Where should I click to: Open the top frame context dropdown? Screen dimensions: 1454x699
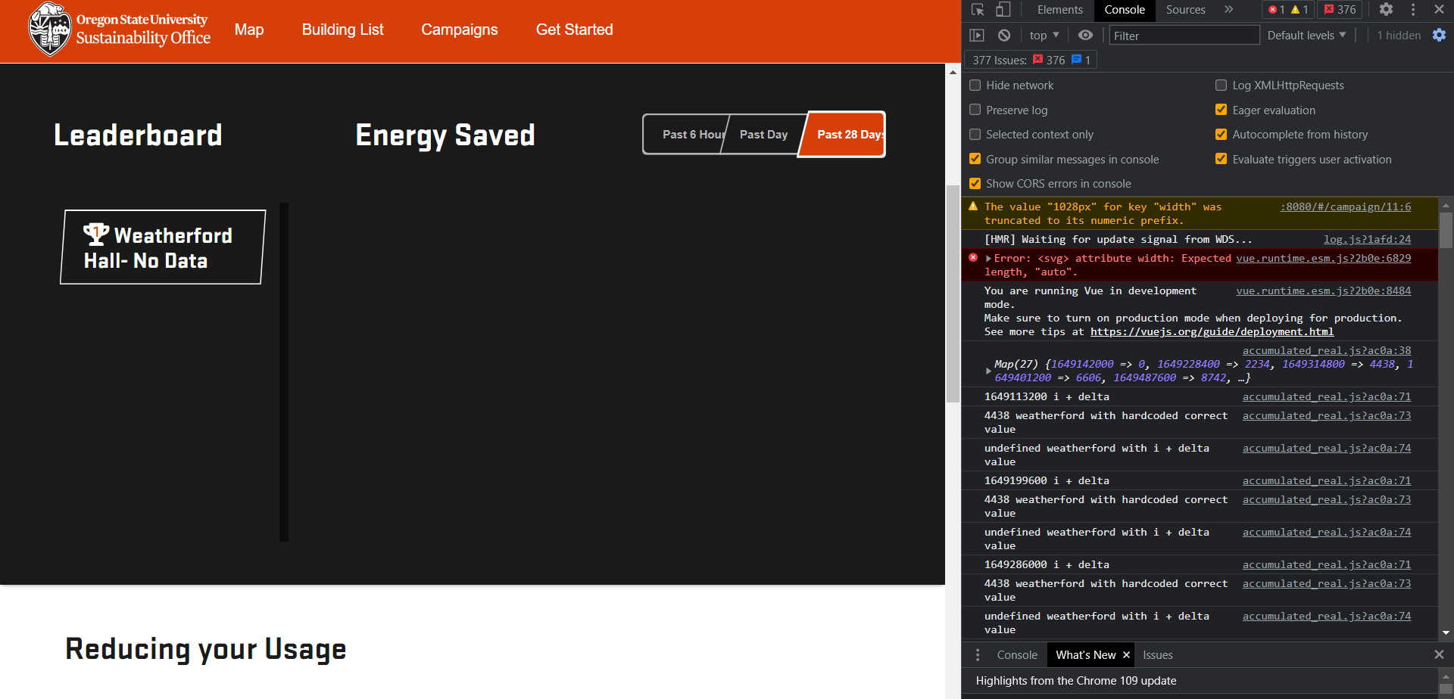[1044, 35]
